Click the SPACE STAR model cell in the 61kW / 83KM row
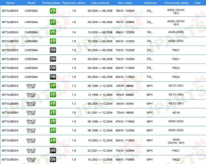 (31, 95)
